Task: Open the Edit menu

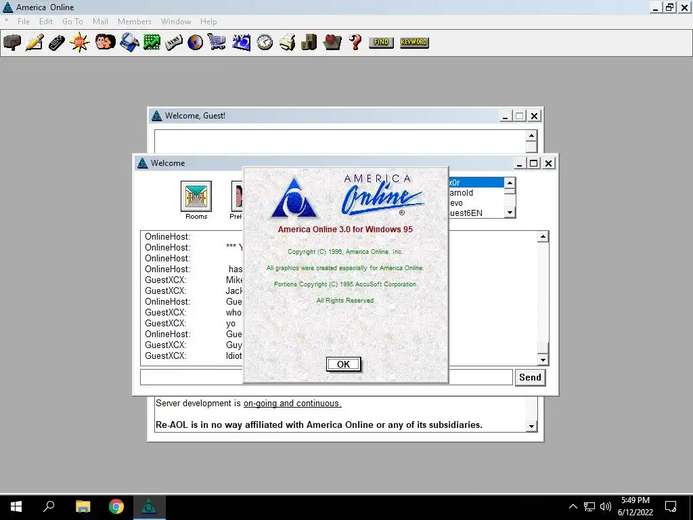Action: [45, 22]
